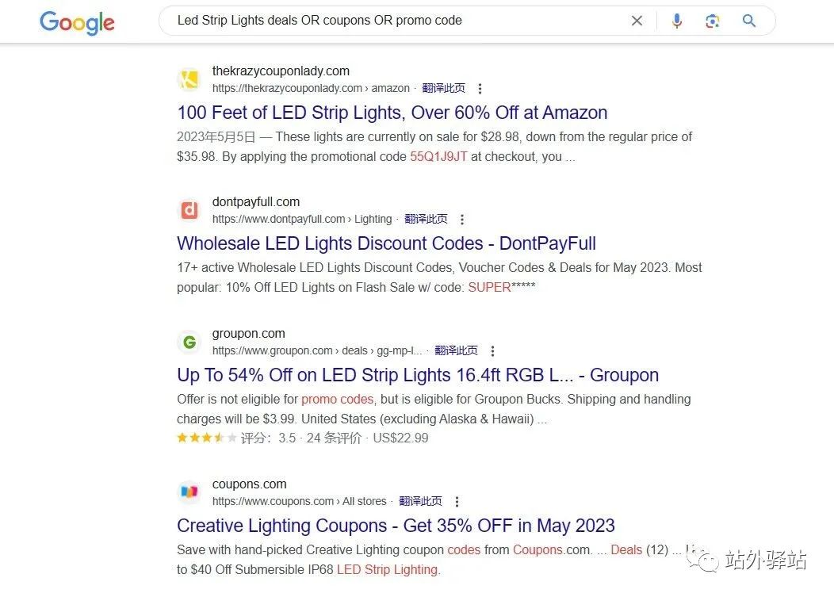The width and height of the screenshot is (834, 597).
Task: Open more options for groupon result
Action: click(x=492, y=351)
